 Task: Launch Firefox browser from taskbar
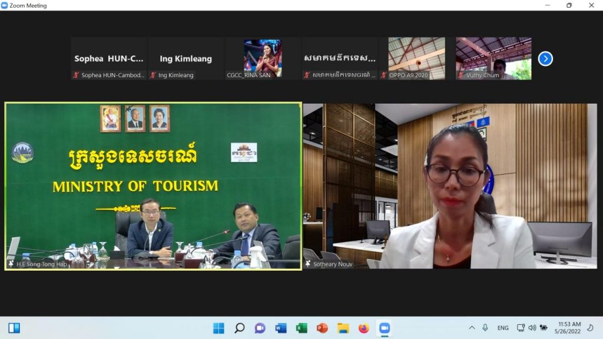pyautogui.click(x=363, y=328)
